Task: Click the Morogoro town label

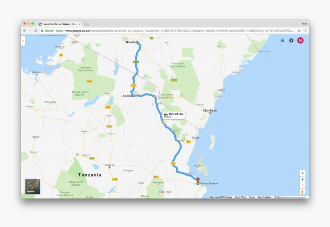Action: [158, 183]
